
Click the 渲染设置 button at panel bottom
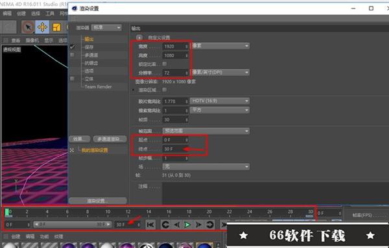(98, 201)
